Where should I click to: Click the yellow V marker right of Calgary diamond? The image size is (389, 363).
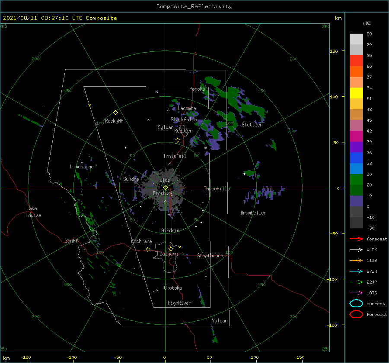coord(179,247)
